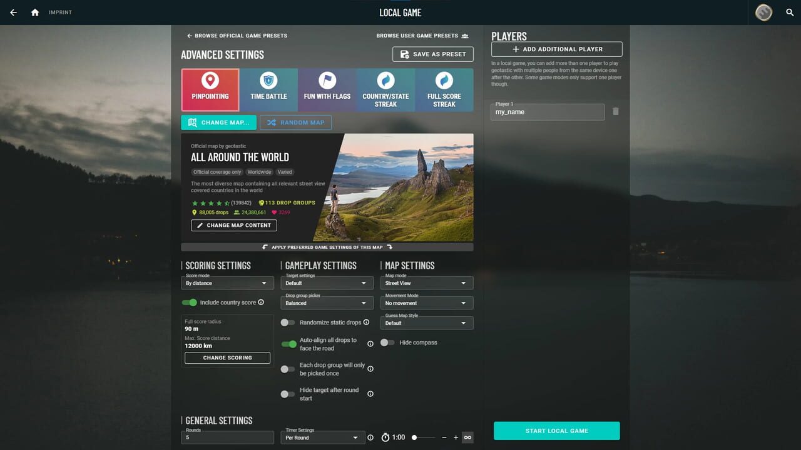
Task: Expand the Movement Mode dropdown
Action: click(x=426, y=303)
